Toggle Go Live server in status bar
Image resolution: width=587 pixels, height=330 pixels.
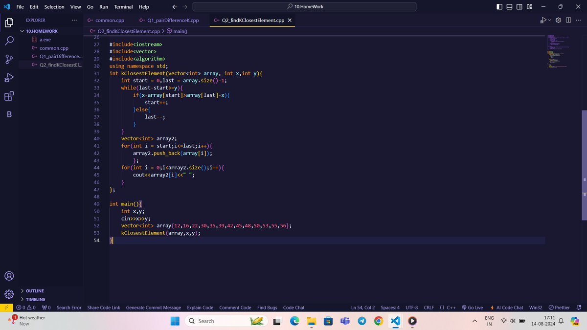click(472, 308)
